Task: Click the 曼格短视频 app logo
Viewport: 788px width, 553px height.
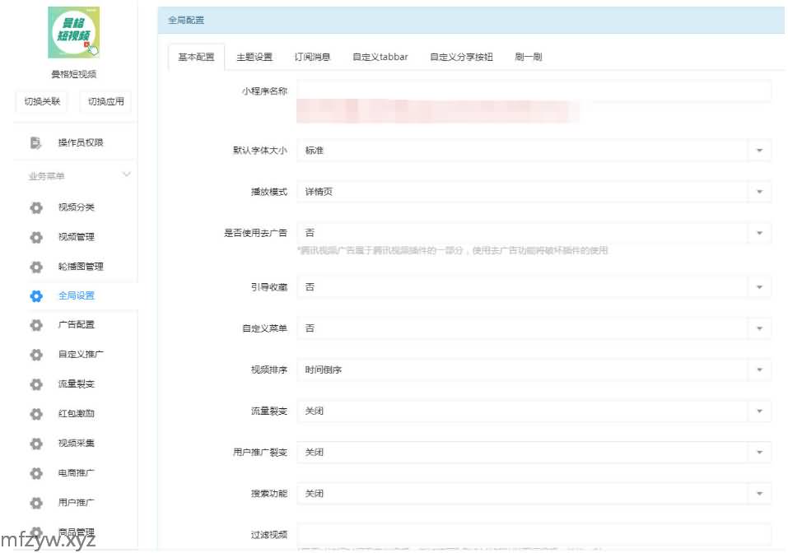Action: (x=74, y=33)
